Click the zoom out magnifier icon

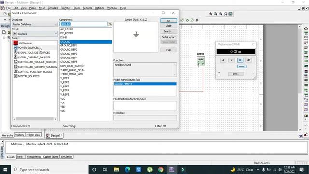click(215, 14)
